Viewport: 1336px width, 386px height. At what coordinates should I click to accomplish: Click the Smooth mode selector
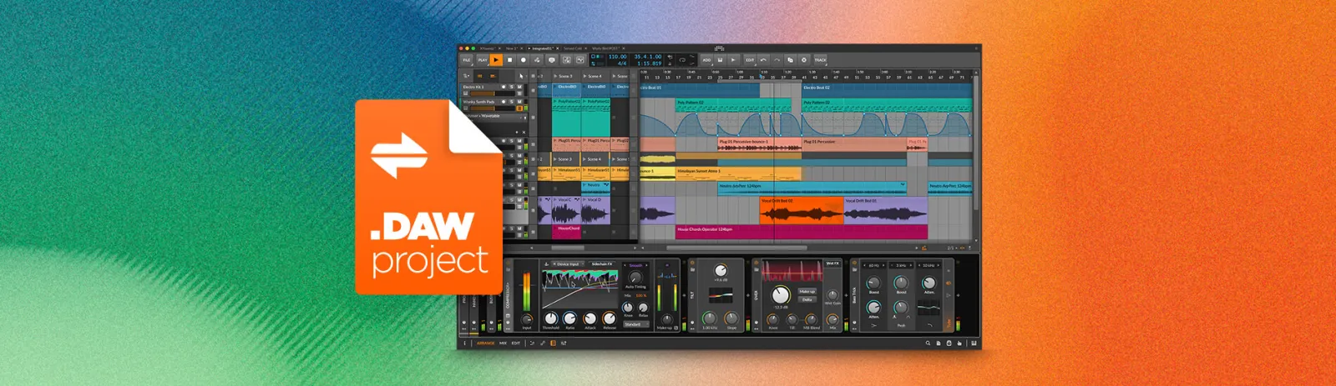[635, 265]
